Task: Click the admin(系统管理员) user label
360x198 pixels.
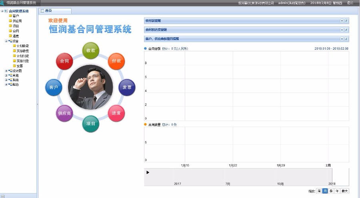Action: tap(292, 3)
